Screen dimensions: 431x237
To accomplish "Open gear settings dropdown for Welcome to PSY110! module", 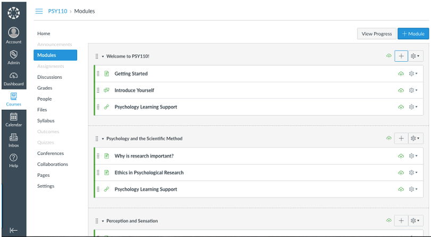I will click(x=416, y=56).
